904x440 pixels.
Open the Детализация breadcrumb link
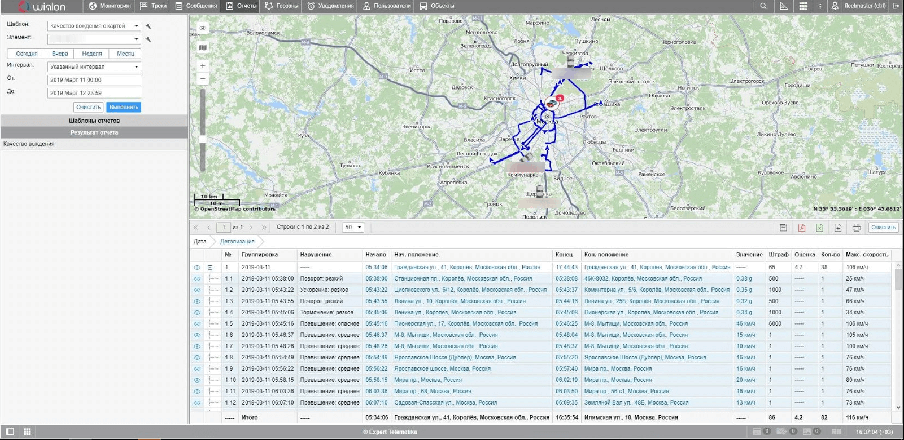point(237,242)
